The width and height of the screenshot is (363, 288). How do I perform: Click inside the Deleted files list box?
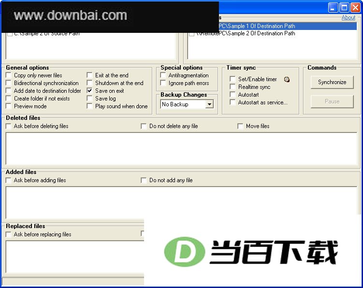[x=182, y=149]
